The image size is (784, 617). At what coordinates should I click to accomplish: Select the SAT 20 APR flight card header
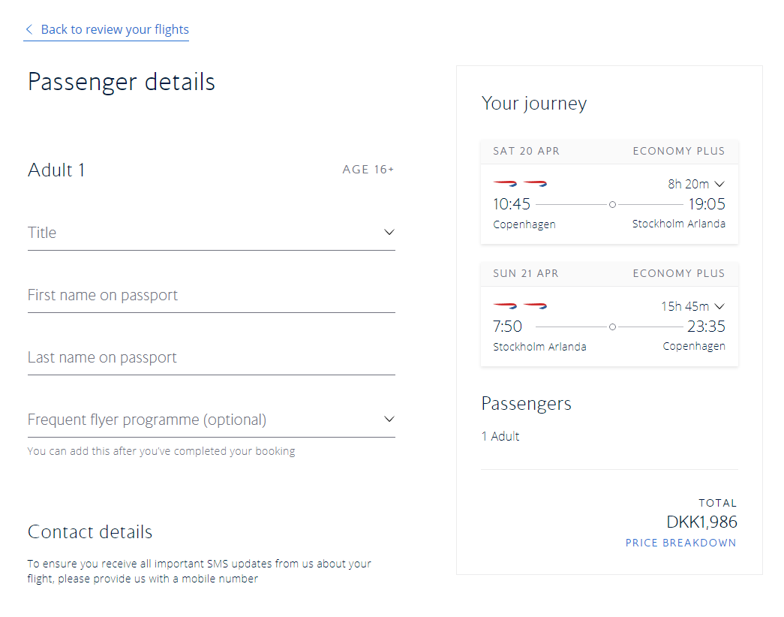pyautogui.click(x=609, y=151)
